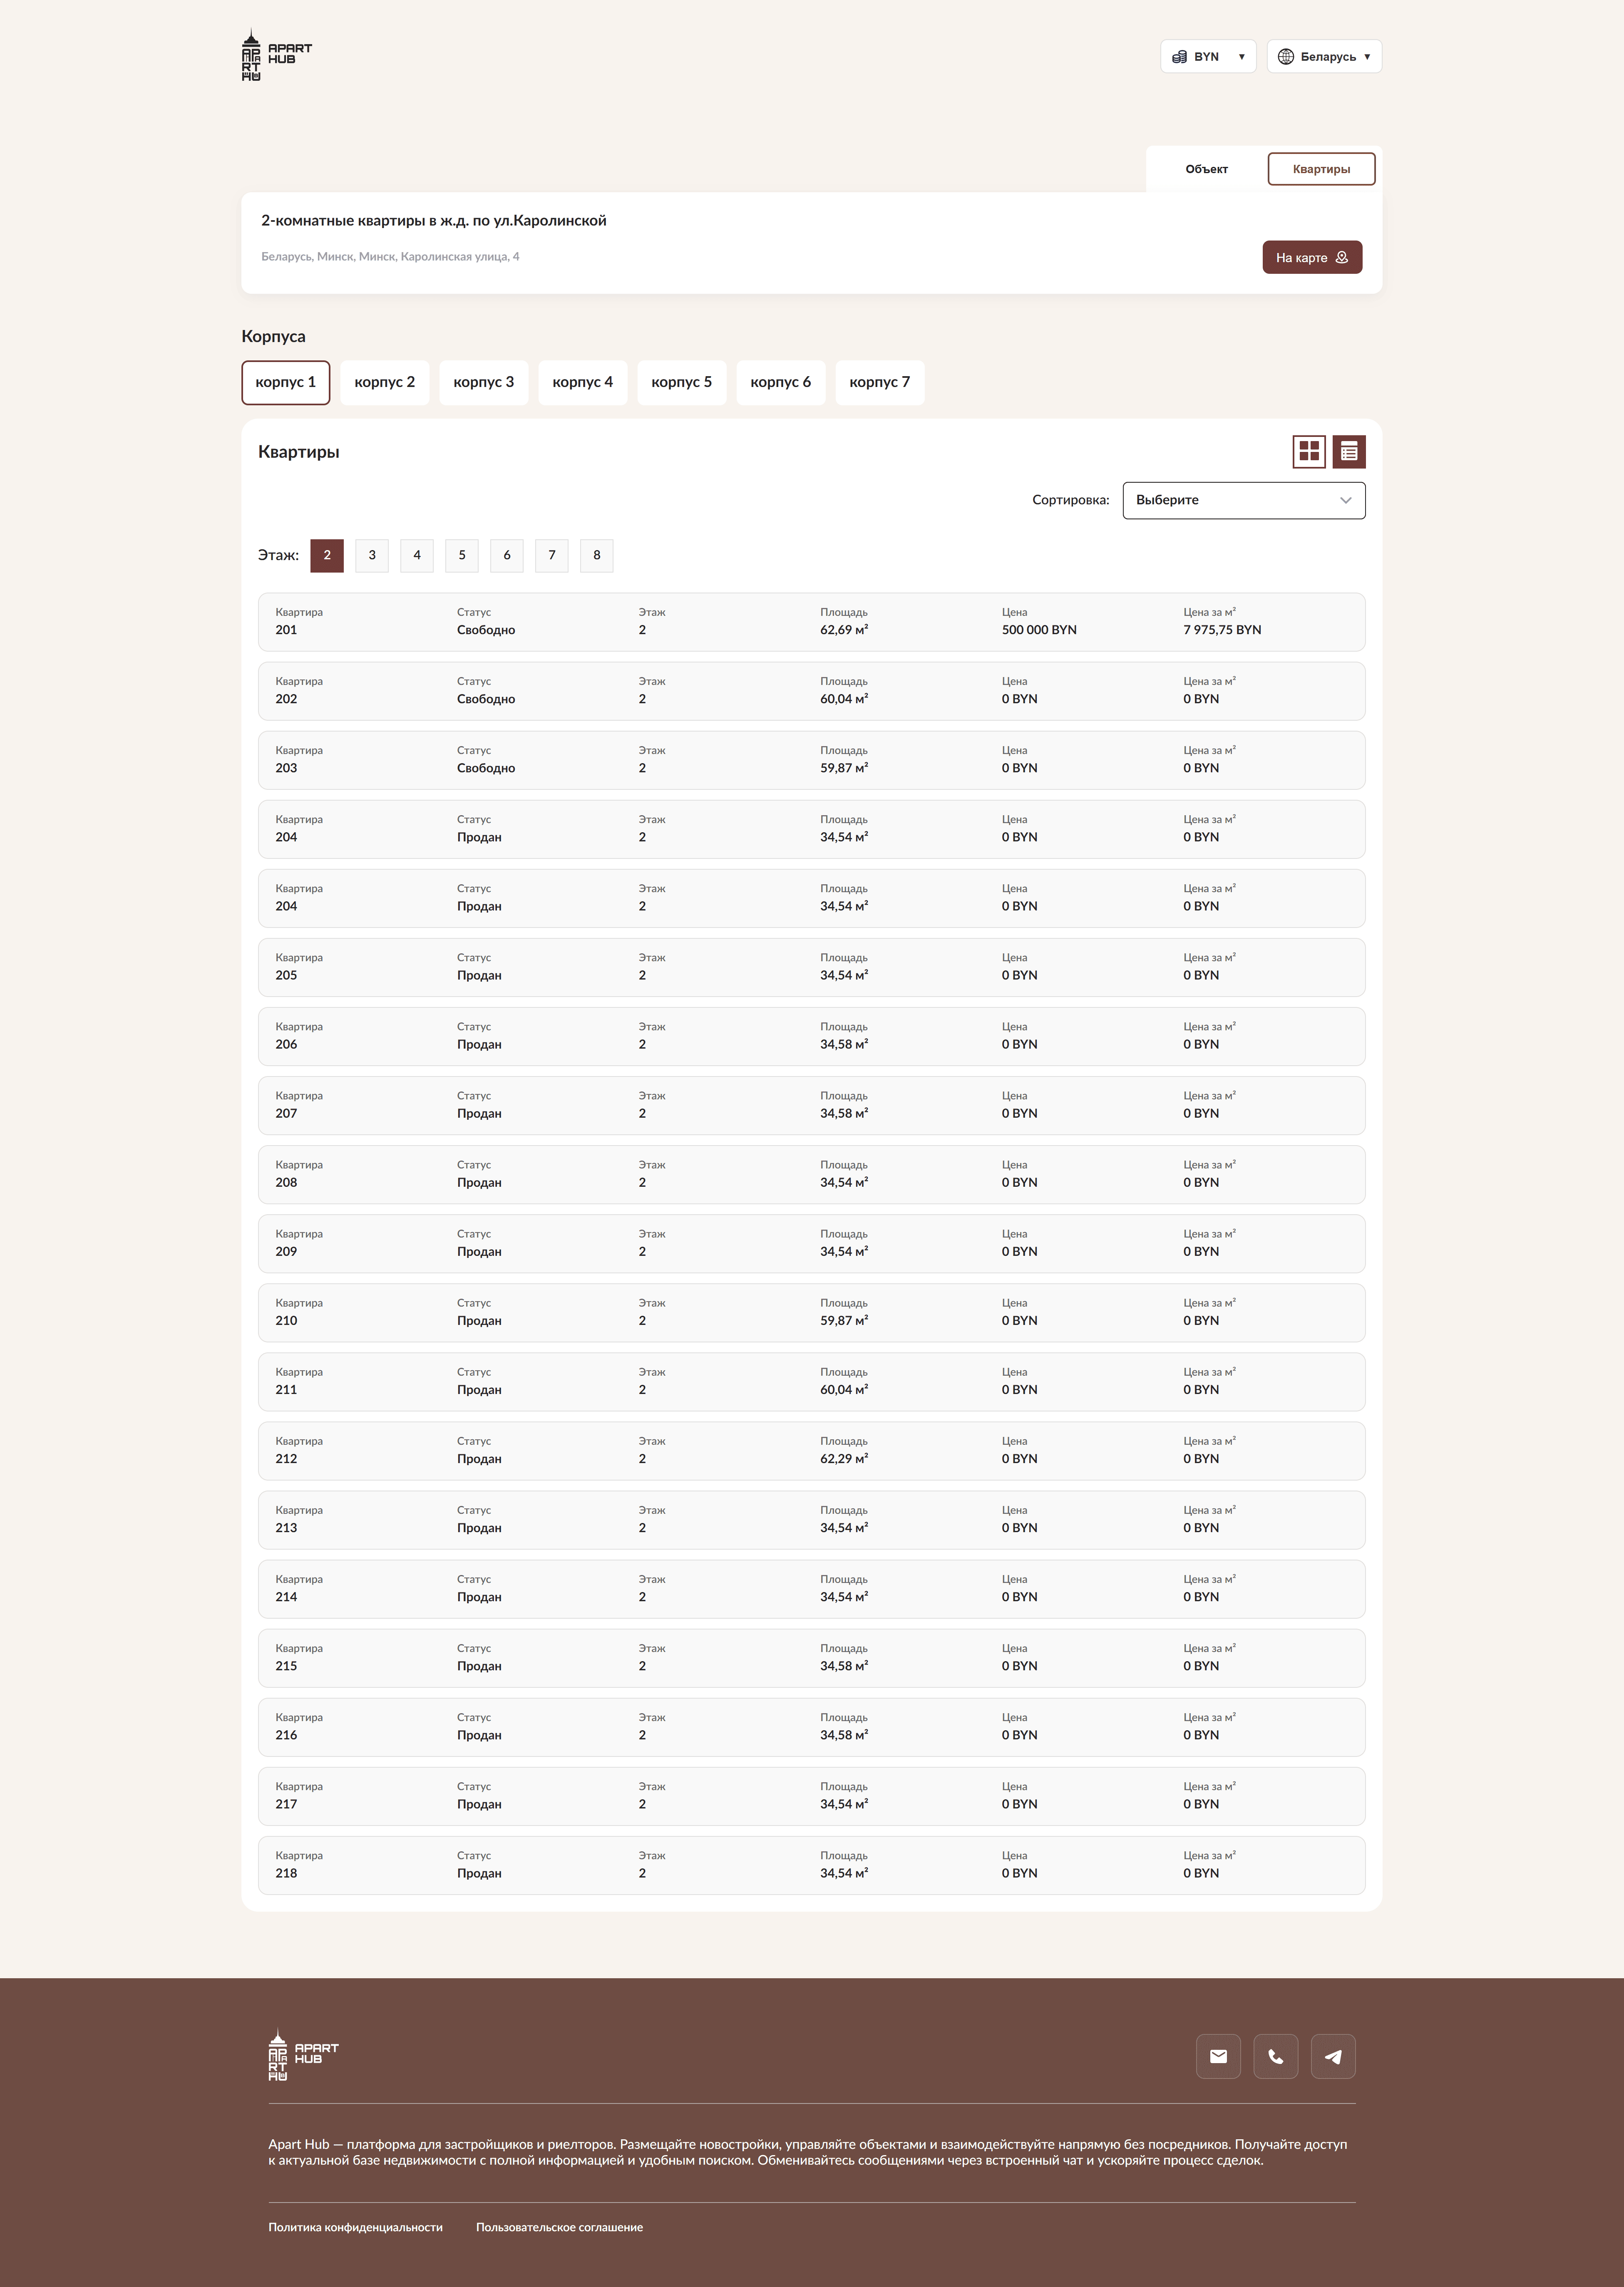Open Telegram via footer icon
This screenshot has width=1624, height=2287.
pos(1333,2056)
